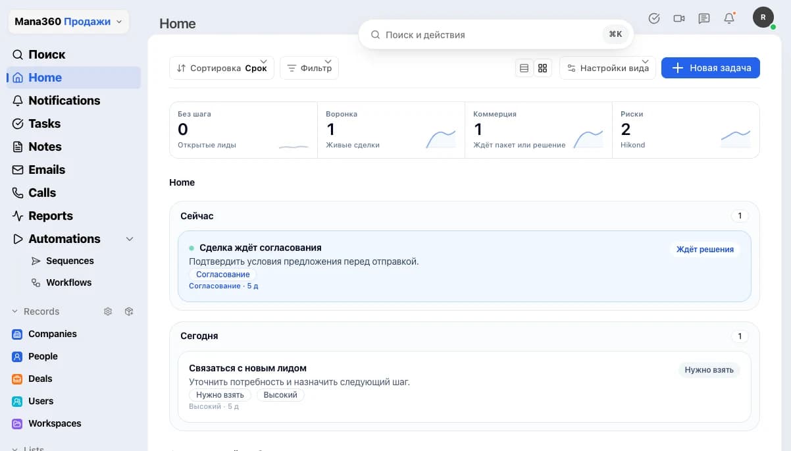Open Настройки вида view settings

coord(607,68)
